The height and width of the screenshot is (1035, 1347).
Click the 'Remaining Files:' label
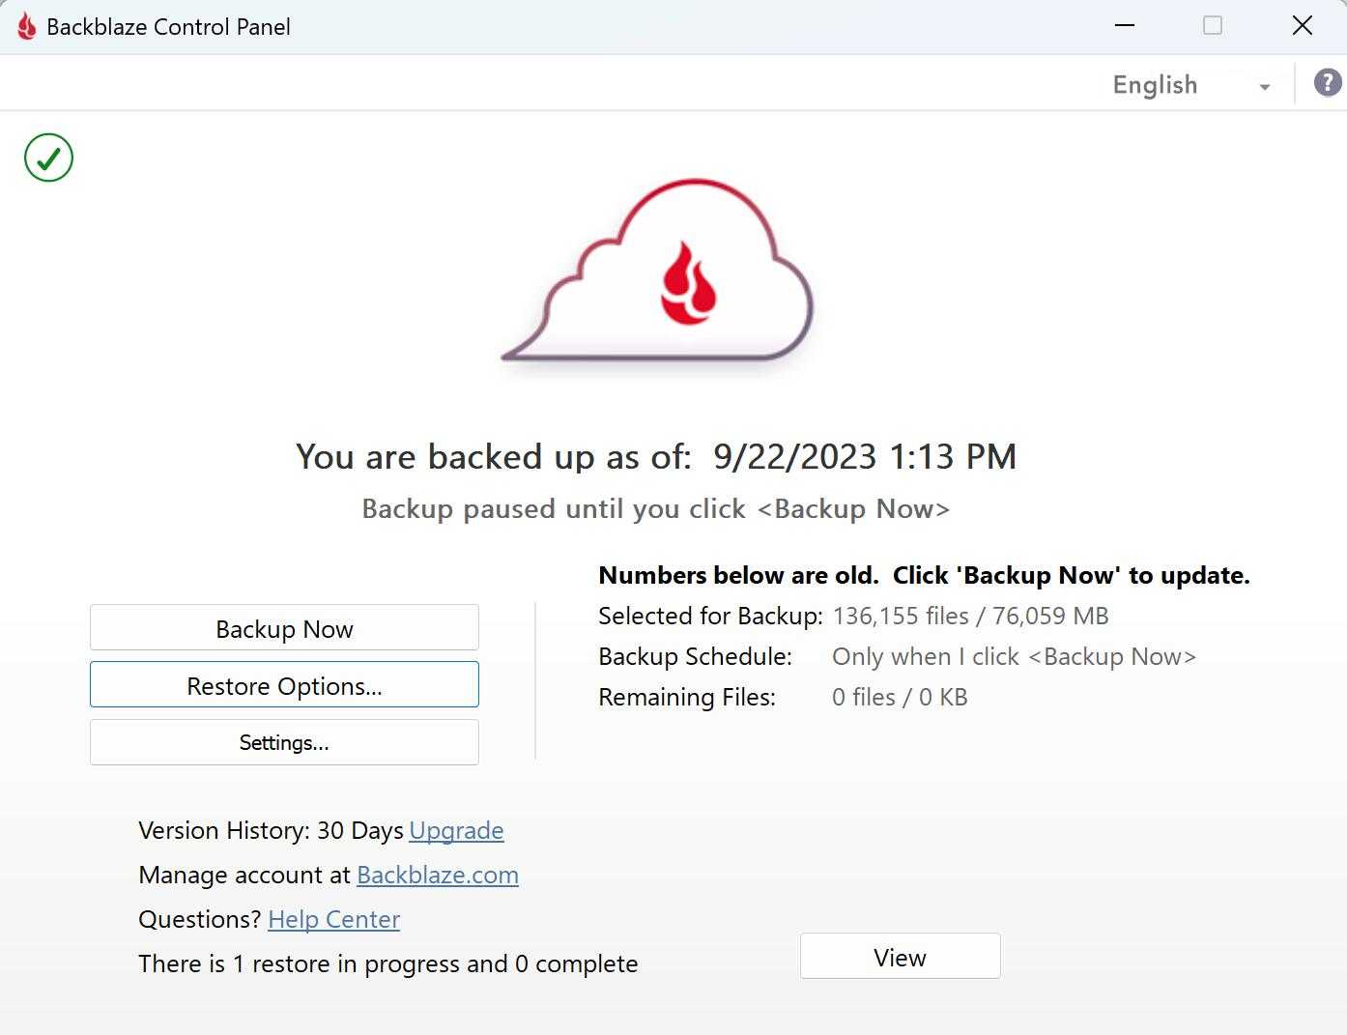pyautogui.click(x=687, y=697)
